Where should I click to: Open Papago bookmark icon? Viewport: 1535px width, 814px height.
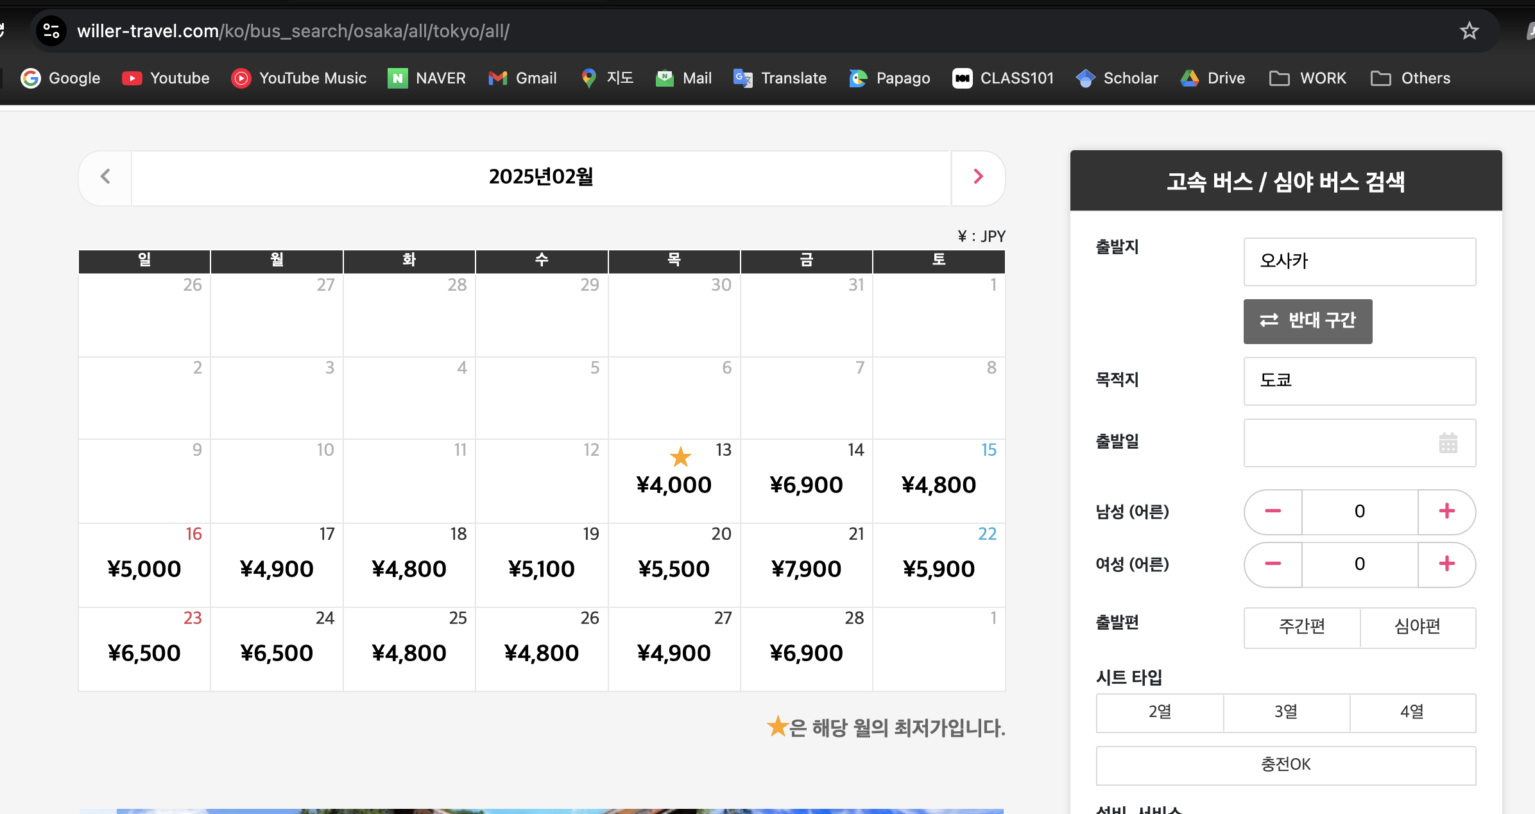pos(858,78)
